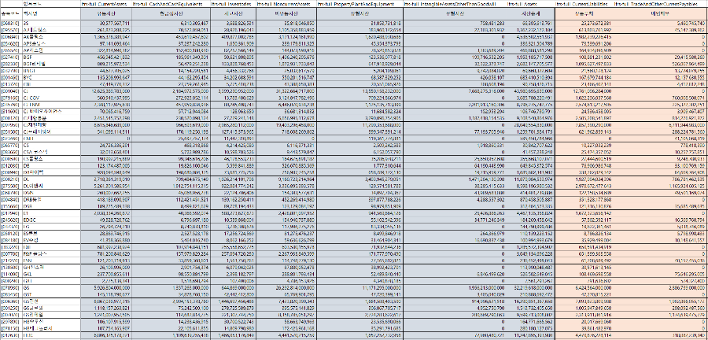Click the stock code cell [004840]
The height and width of the screenshot is (340, 708).
pos(11,198)
